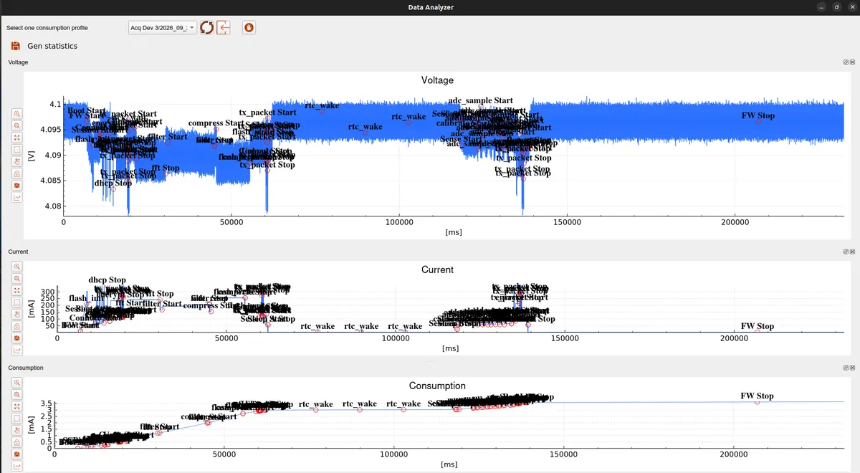Viewport: 860px width, 473px height.
Task: Click the Gen statistics button label
Action: tap(52, 46)
